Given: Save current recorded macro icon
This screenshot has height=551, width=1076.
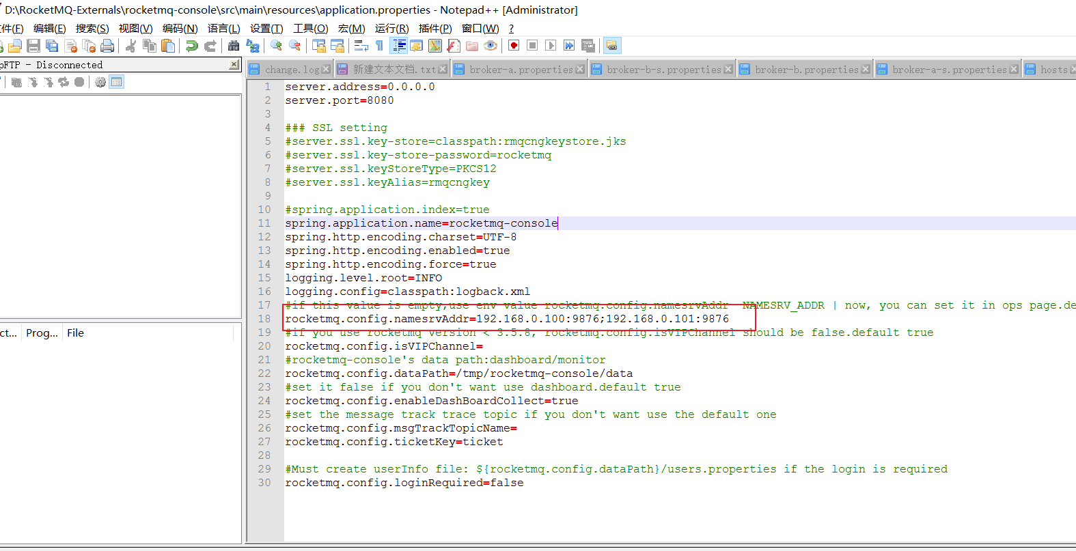Looking at the screenshot, I should click(x=588, y=46).
